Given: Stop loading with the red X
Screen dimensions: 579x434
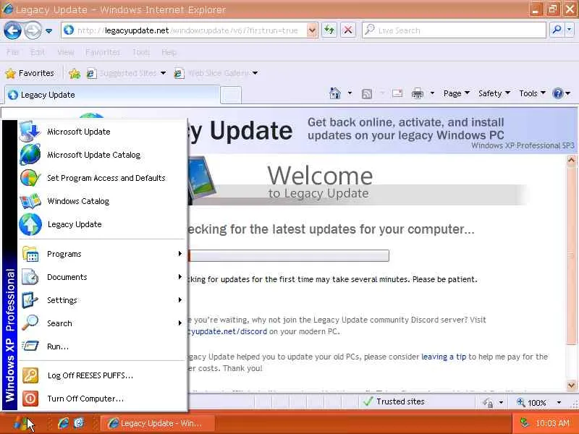Looking at the screenshot, I should pos(348,30).
